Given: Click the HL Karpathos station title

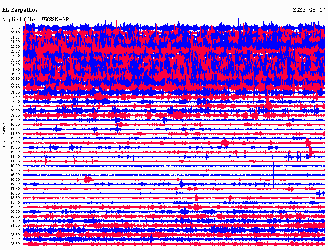Looking at the screenshot, I should 20,10.
